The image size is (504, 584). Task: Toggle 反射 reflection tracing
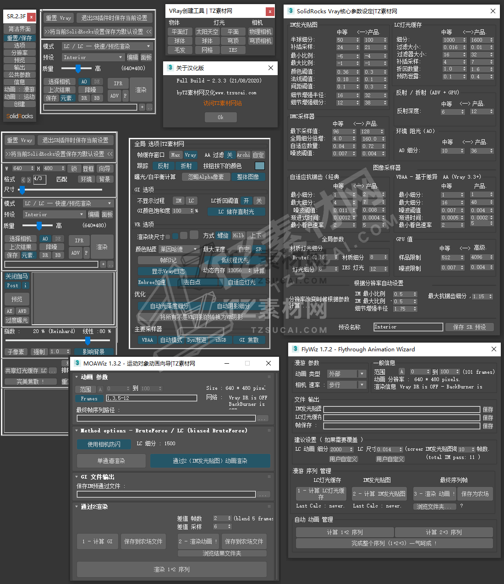pos(163,166)
